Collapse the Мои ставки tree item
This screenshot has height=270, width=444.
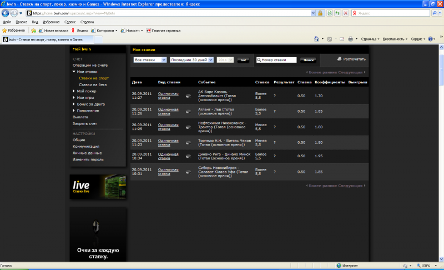coord(74,72)
